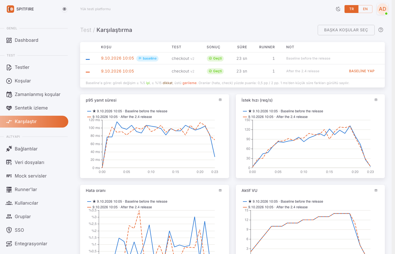395x254 pixels.
Task: Click the KOŞU column header
Action: coord(106,47)
